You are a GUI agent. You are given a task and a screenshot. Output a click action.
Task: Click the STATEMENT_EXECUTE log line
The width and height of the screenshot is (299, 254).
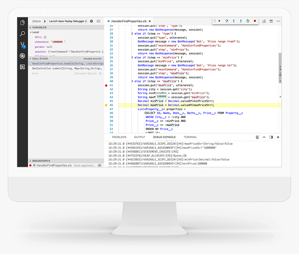click(x=144, y=152)
